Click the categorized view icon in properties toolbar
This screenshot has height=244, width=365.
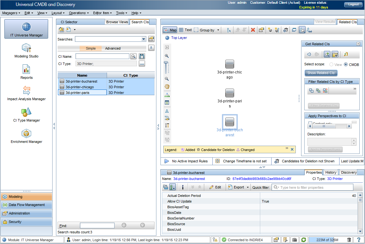(x=166, y=187)
